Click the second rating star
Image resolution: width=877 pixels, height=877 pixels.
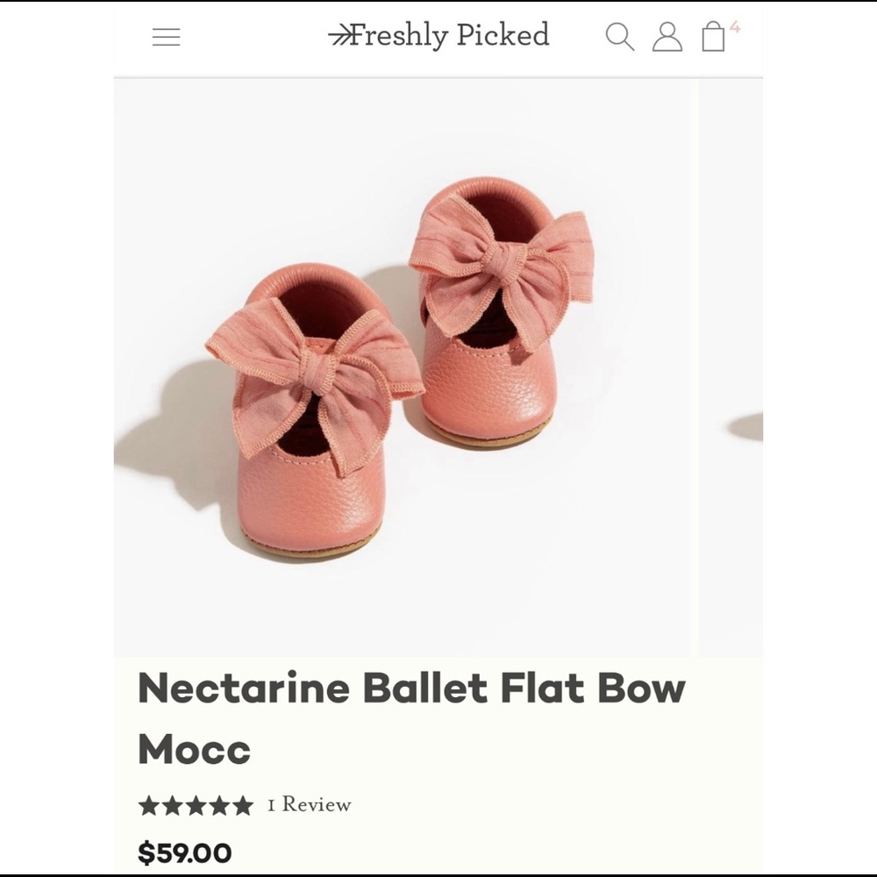click(x=173, y=803)
